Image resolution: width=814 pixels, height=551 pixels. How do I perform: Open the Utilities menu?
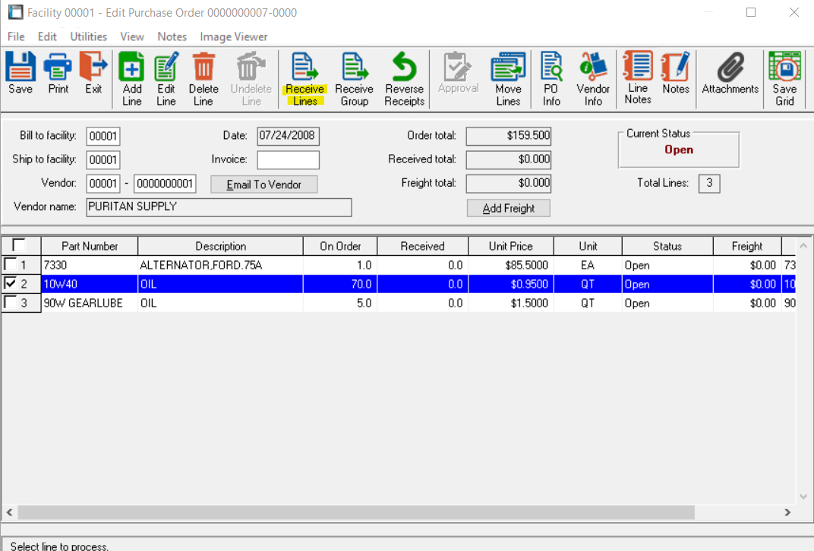pos(88,36)
